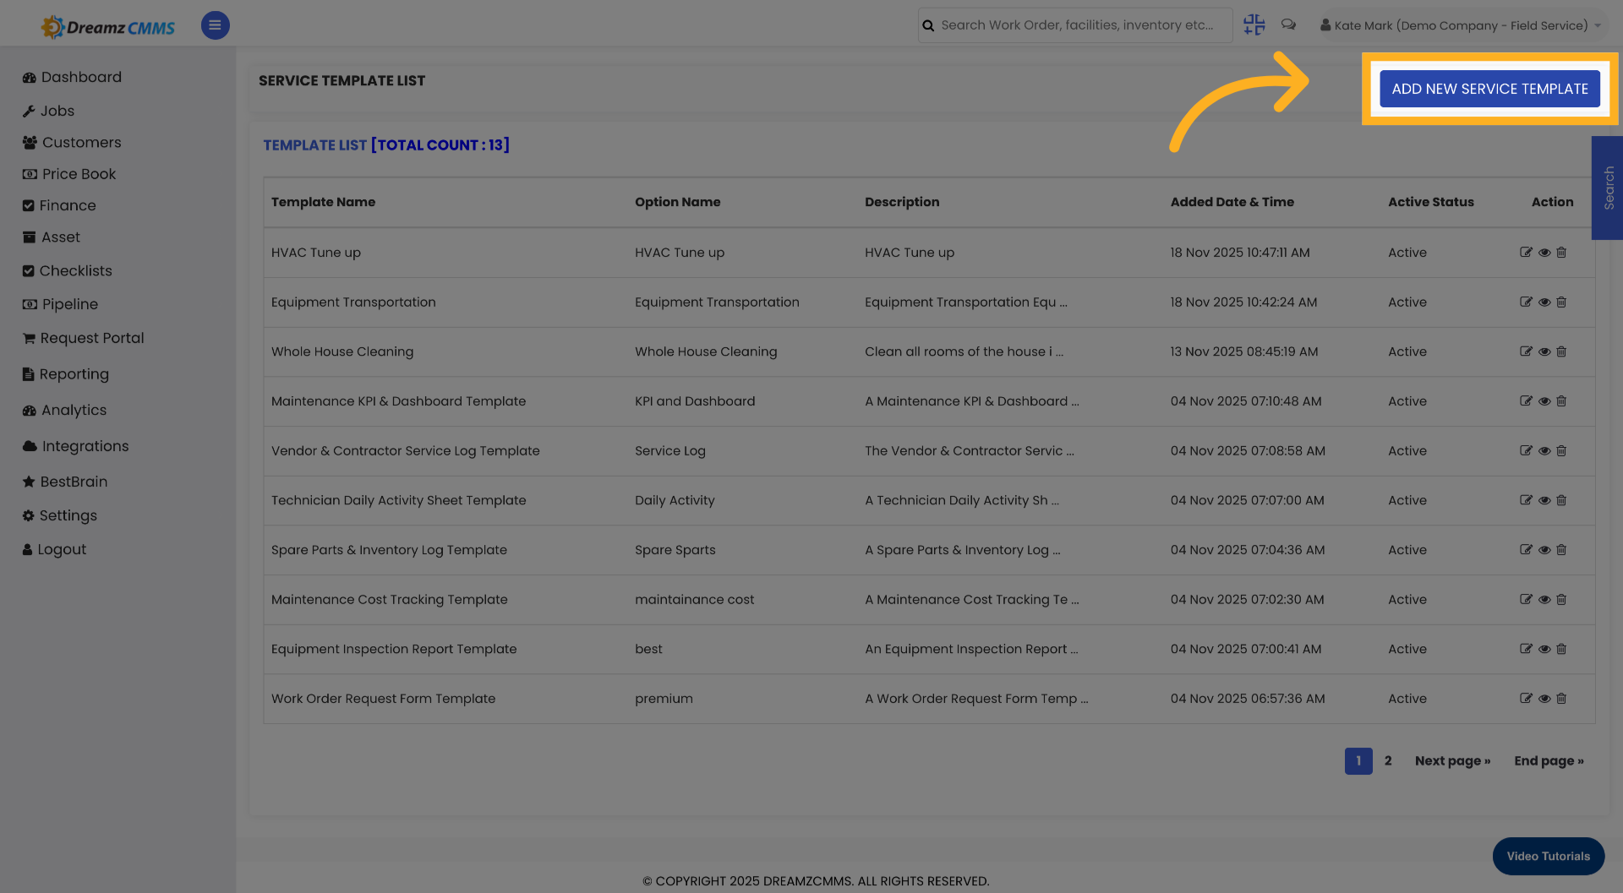Edit Vendor & Contractor Service Log Template
1623x893 pixels.
tap(1526, 451)
